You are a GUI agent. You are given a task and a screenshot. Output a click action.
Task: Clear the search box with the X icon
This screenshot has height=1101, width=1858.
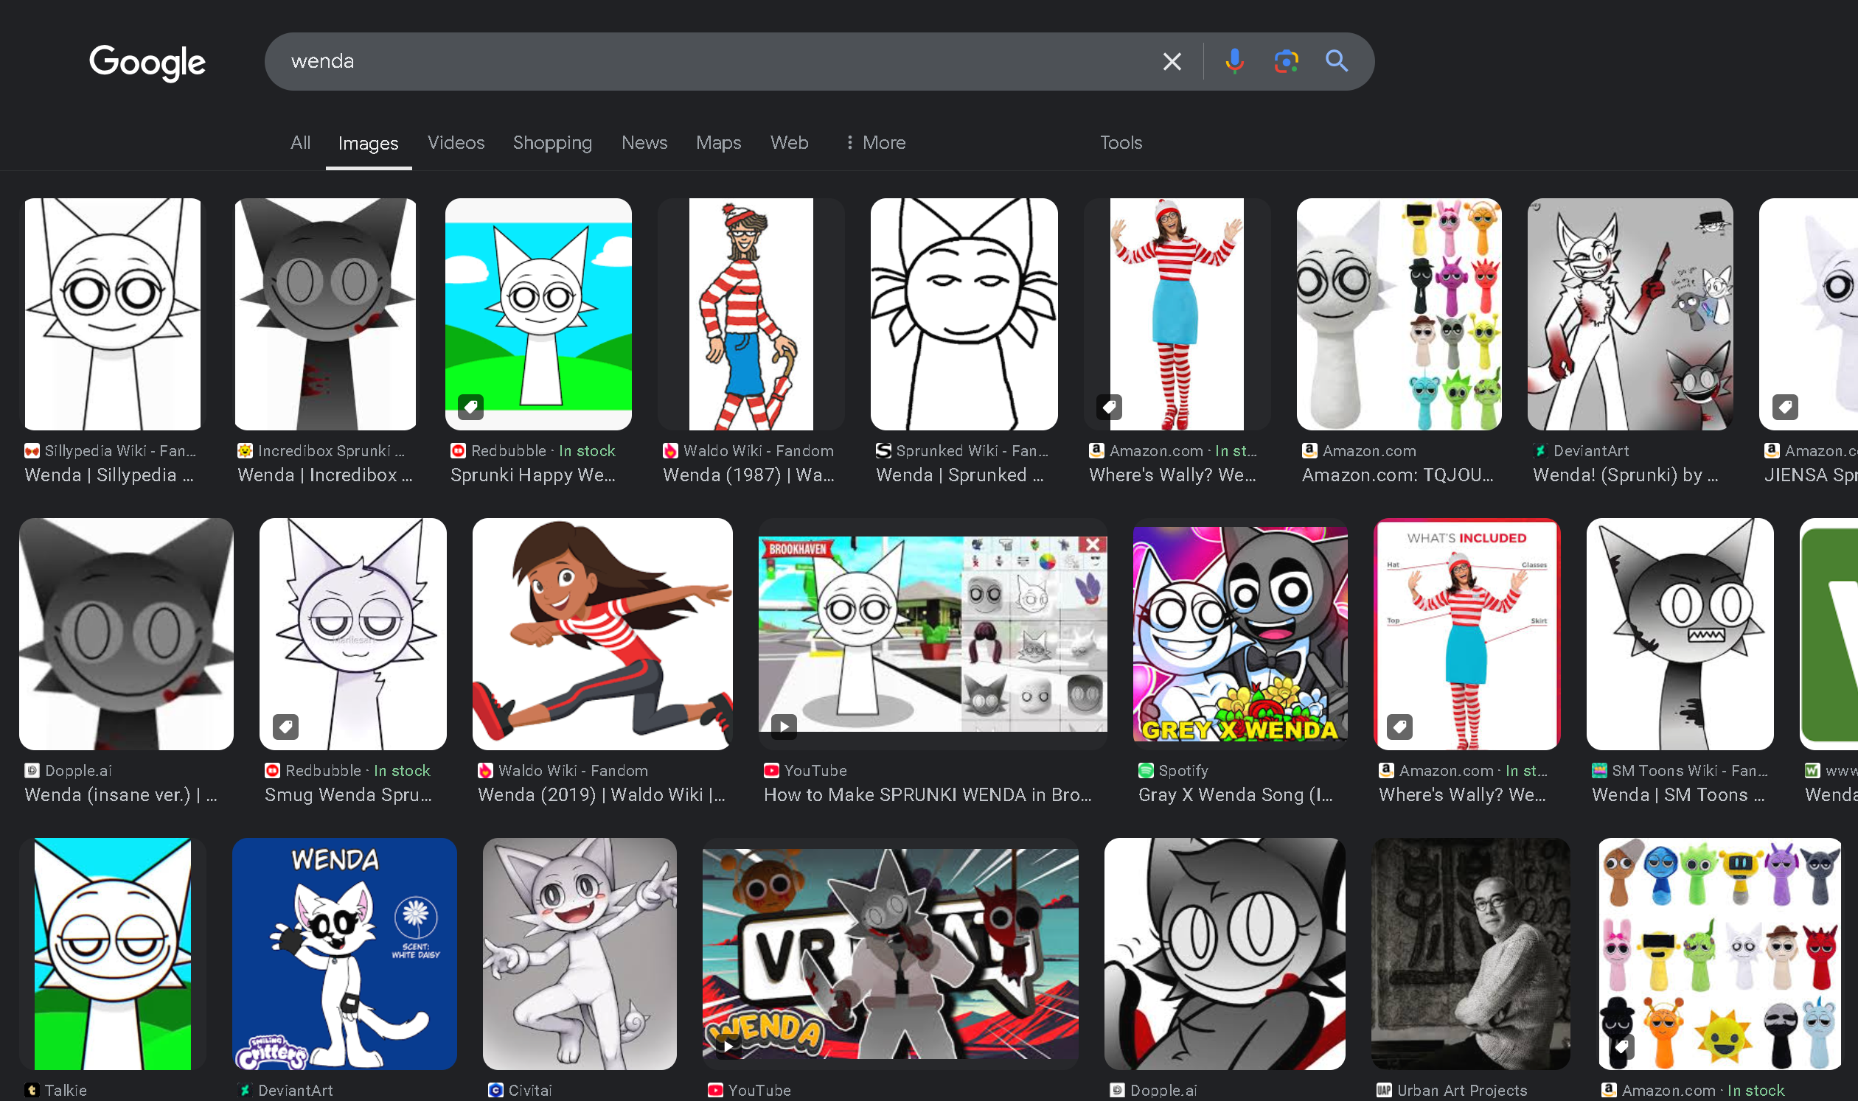pyautogui.click(x=1172, y=62)
